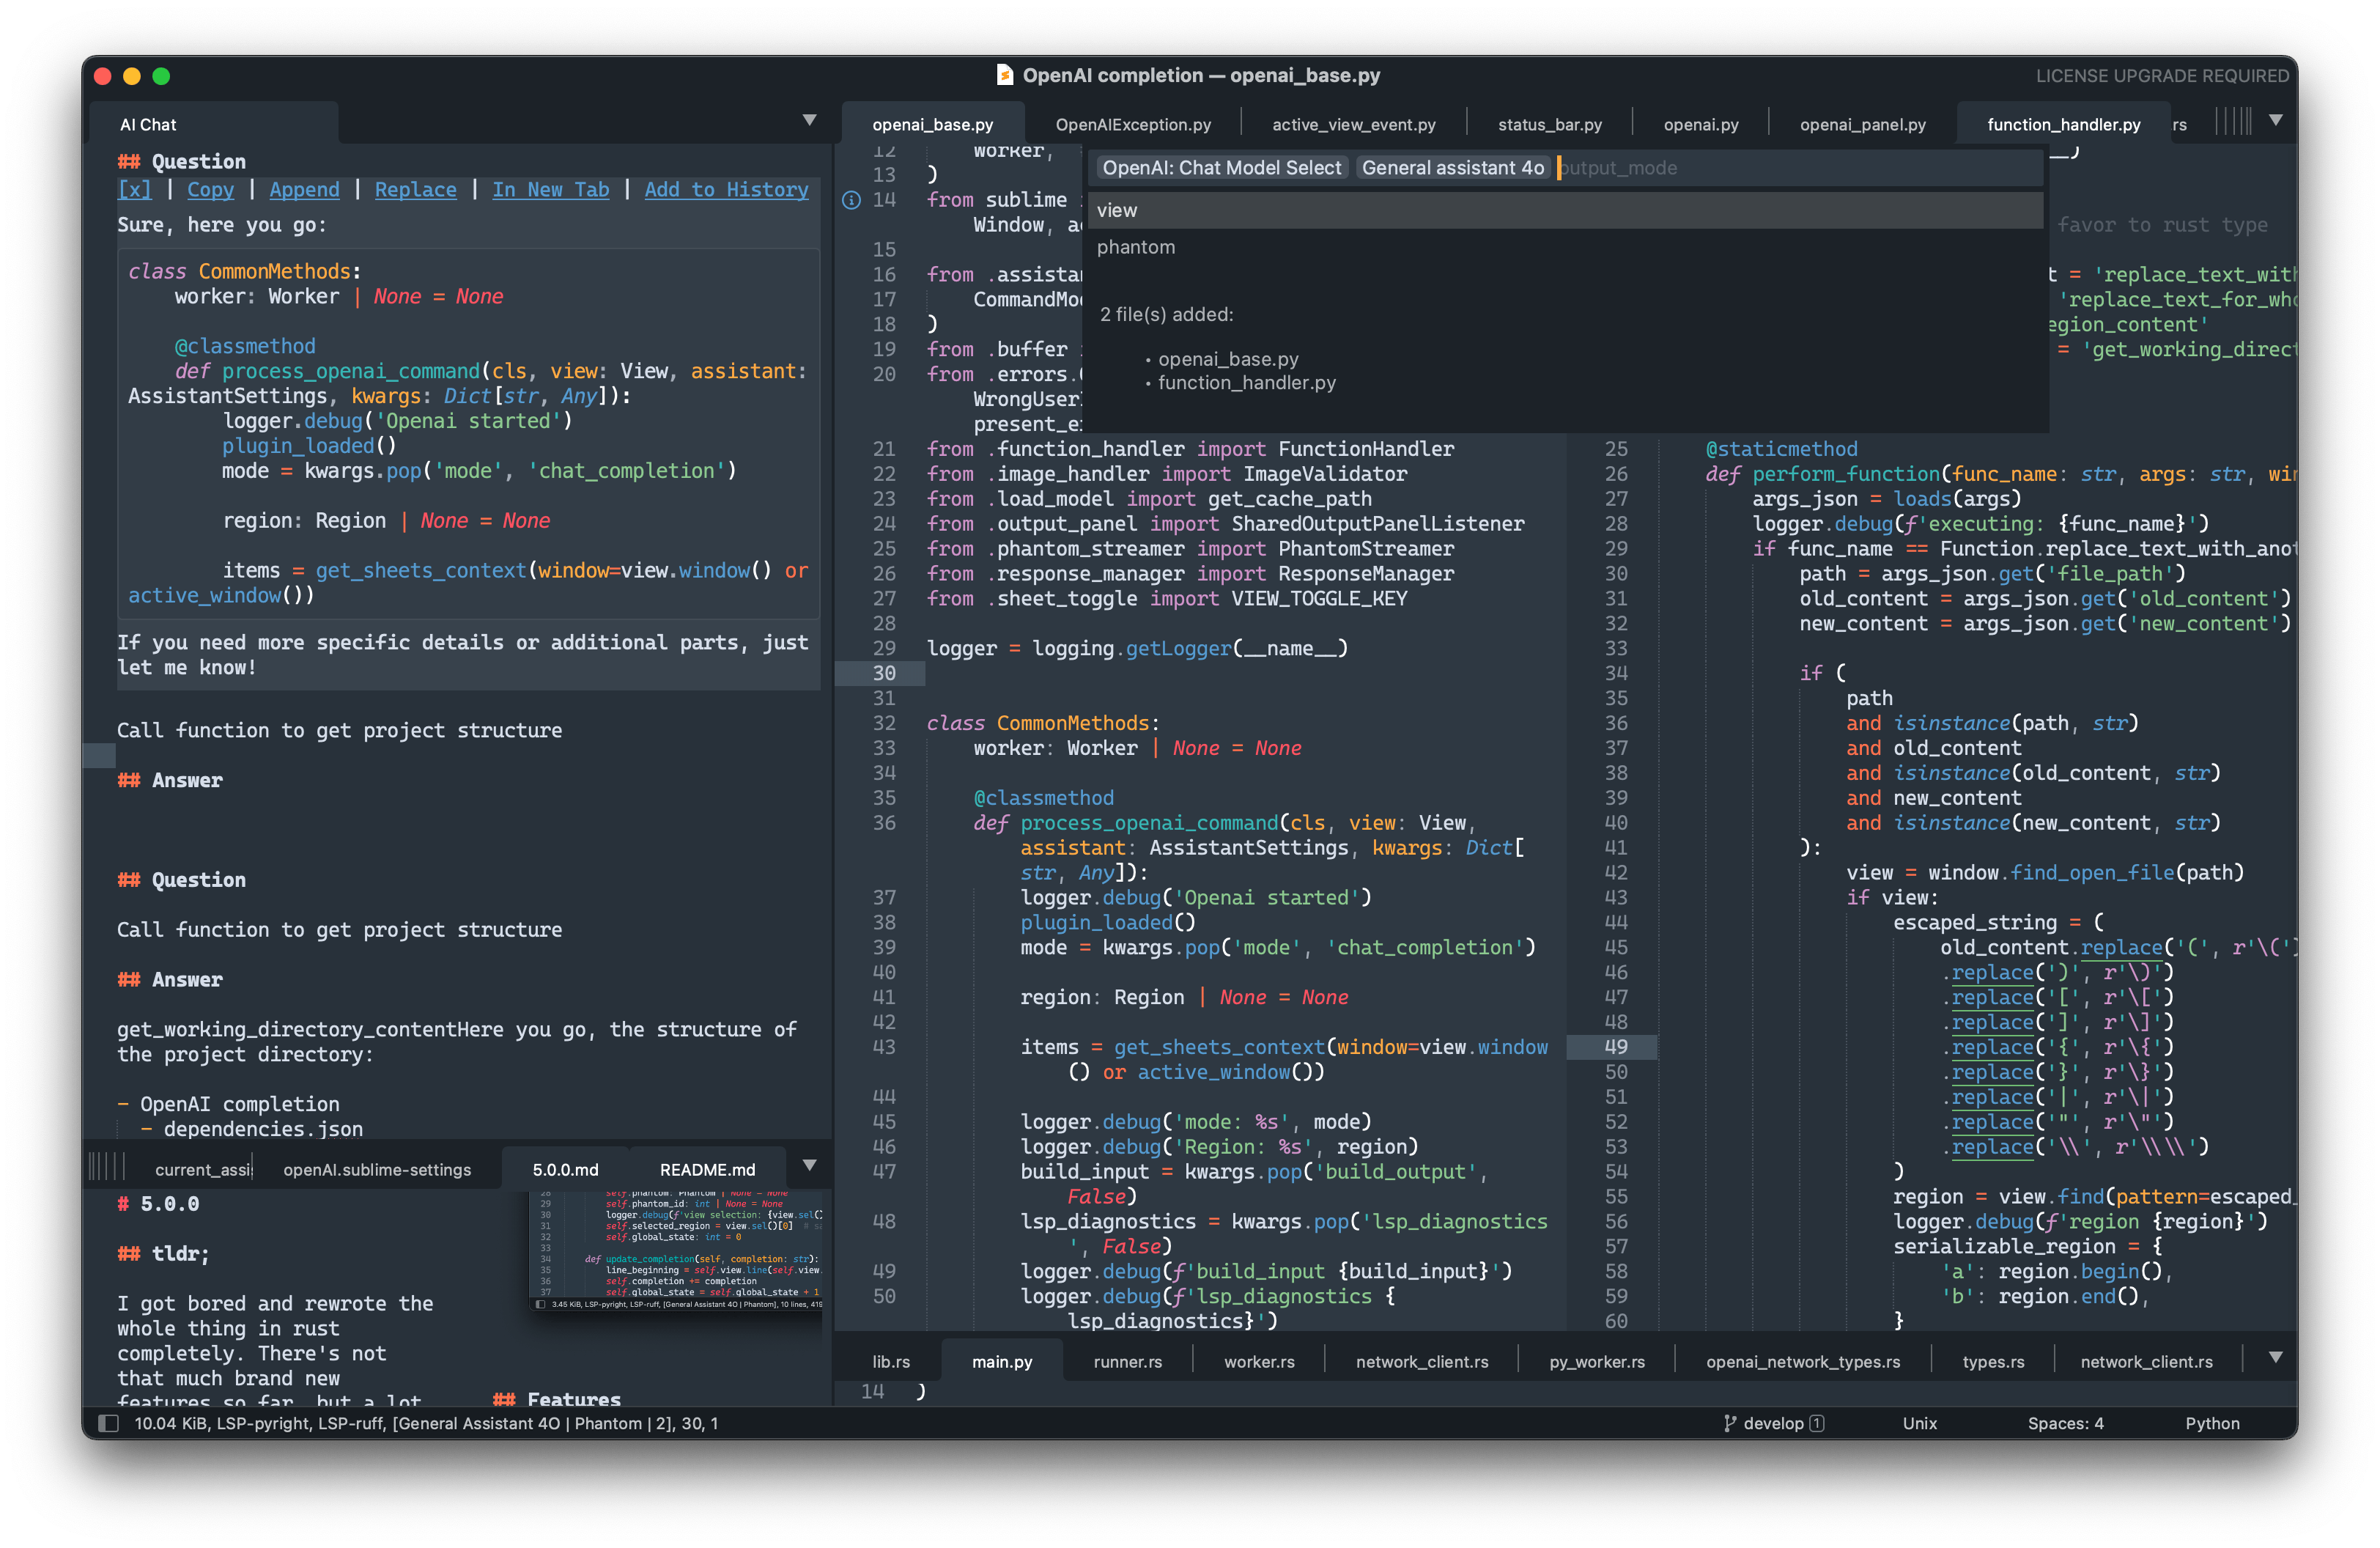This screenshot has width=2380, height=1548.
Task: Click line number 49 in function_handler.py gutter
Action: click(1615, 1047)
